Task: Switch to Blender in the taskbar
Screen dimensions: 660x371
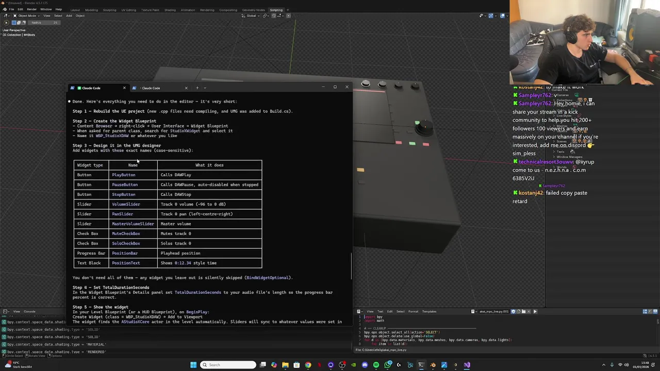Action: tap(433, 365)
